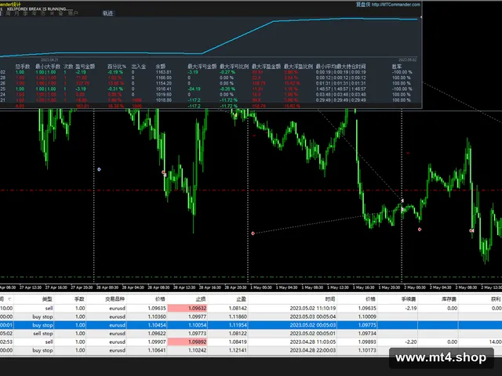The image size is (502, 376).
Task: Click the 1 May 00:30 time axis label
Action: (261, 287)
